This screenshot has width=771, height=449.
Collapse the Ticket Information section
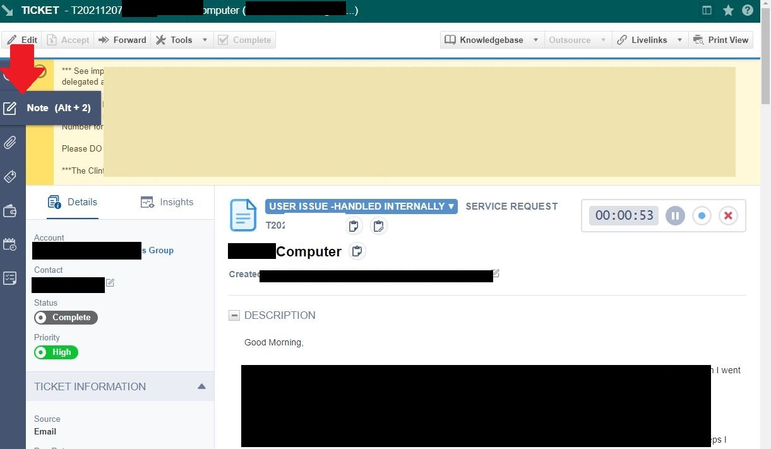[201, 386]
